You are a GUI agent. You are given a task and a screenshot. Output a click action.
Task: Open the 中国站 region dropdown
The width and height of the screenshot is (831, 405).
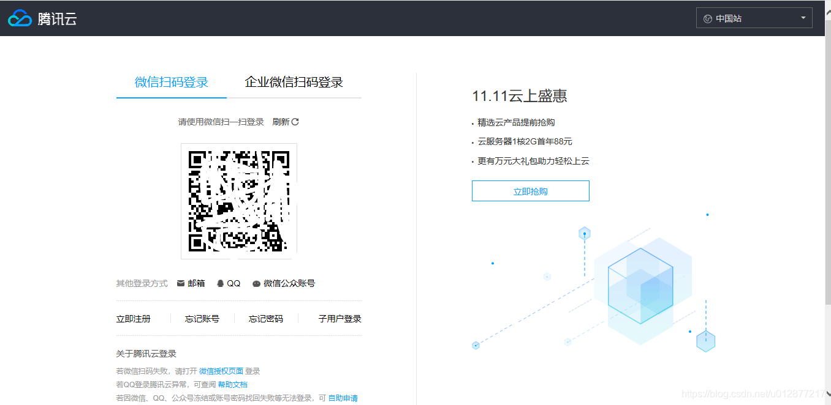pos(754,18)
